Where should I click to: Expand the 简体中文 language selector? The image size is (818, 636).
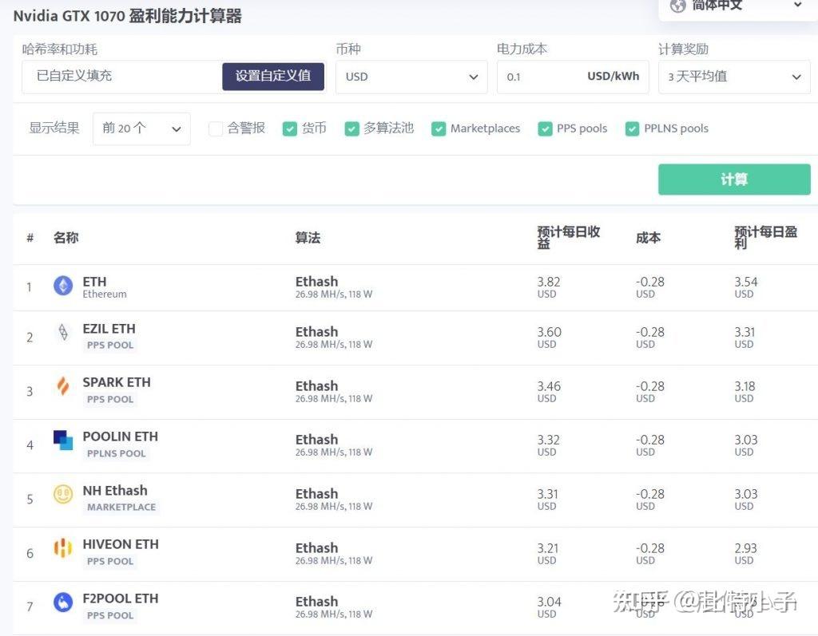[735, 6]
